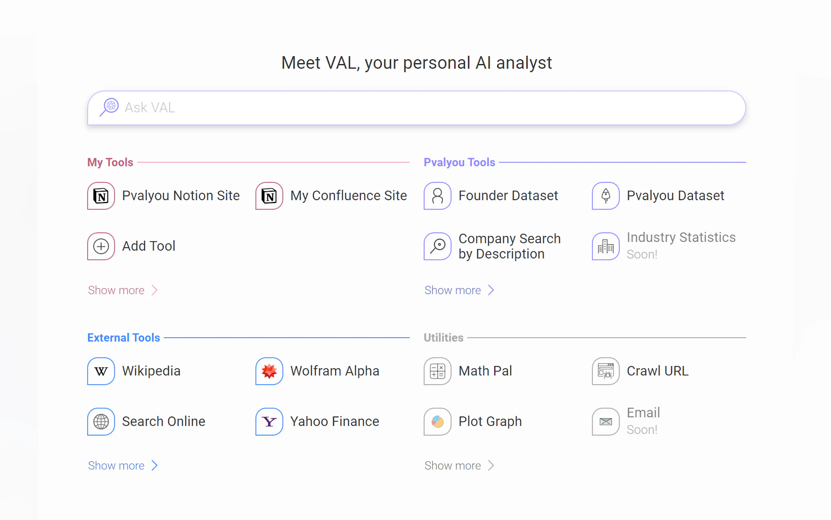Open the Math Pal calculator icon

point(437,371)
